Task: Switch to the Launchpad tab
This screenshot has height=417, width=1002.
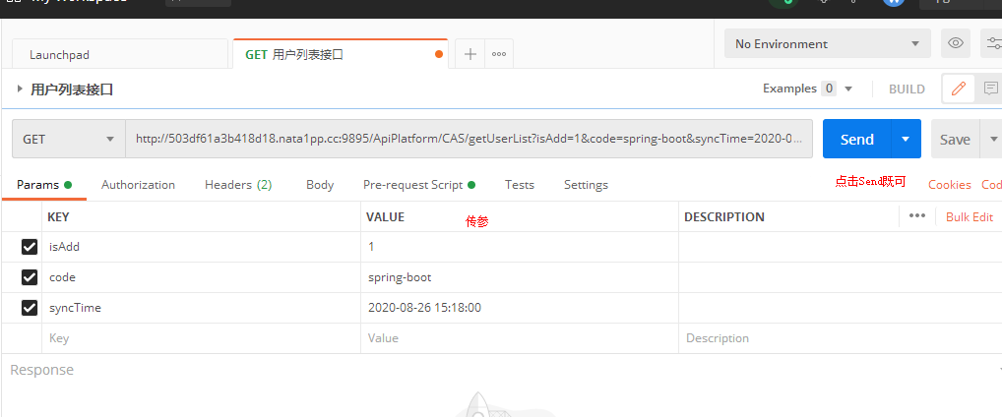Action: (x=120, y=54)
